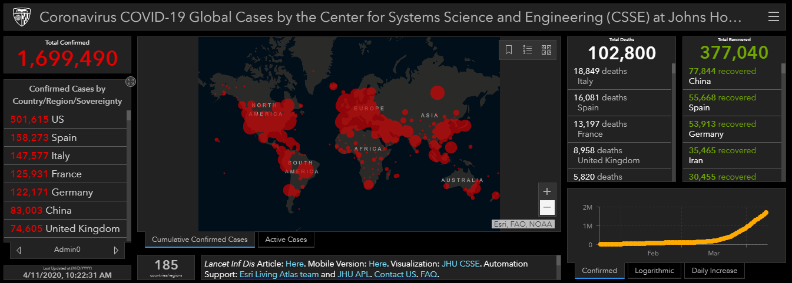Click the 18,849 deaths Italy entry
Screen dimensions: 792x283
619,76
